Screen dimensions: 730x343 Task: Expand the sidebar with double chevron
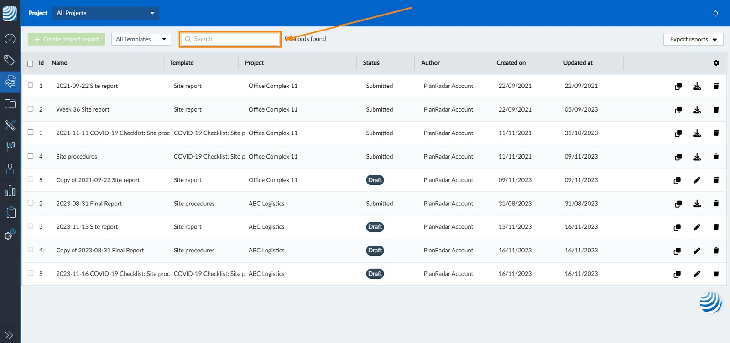coord(9,335)
